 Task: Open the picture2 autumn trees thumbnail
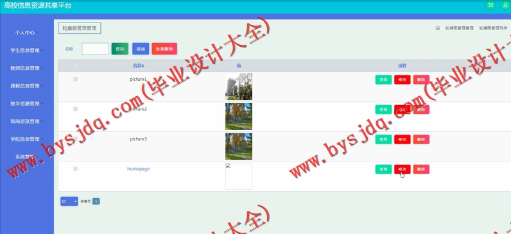(x=239, y=117)
